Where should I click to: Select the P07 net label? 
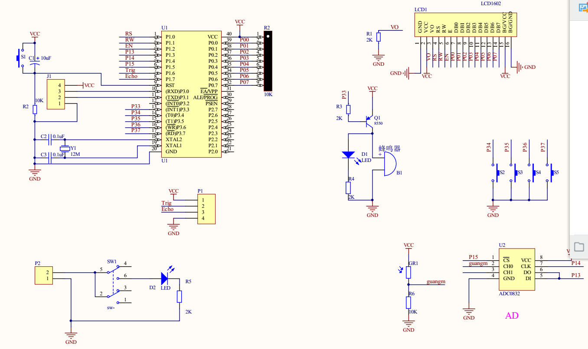pos(244,82)
